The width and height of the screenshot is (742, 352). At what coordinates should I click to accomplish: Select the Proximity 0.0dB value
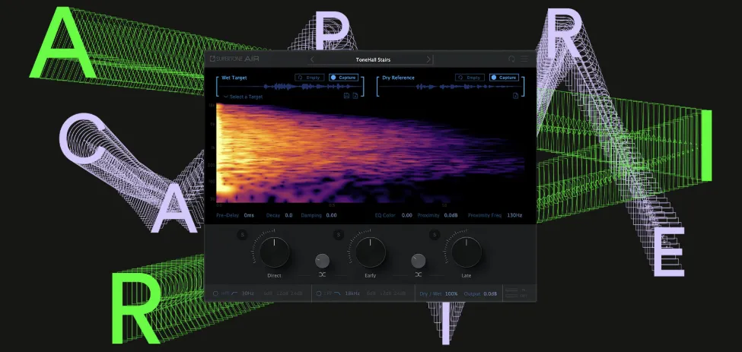click(x=451, y=215)
